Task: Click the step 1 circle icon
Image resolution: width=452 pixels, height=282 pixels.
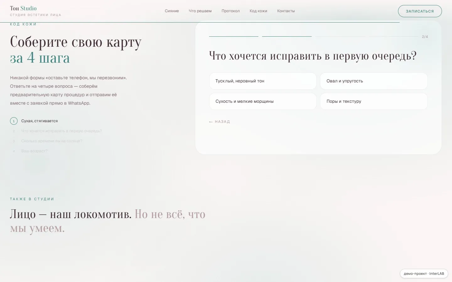Action: point(14,121)
